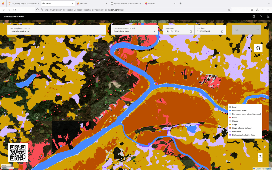This screenshot has width=272, height=170.
Task: Bookmark this page with the star icon
Action: tap(229, 10)
